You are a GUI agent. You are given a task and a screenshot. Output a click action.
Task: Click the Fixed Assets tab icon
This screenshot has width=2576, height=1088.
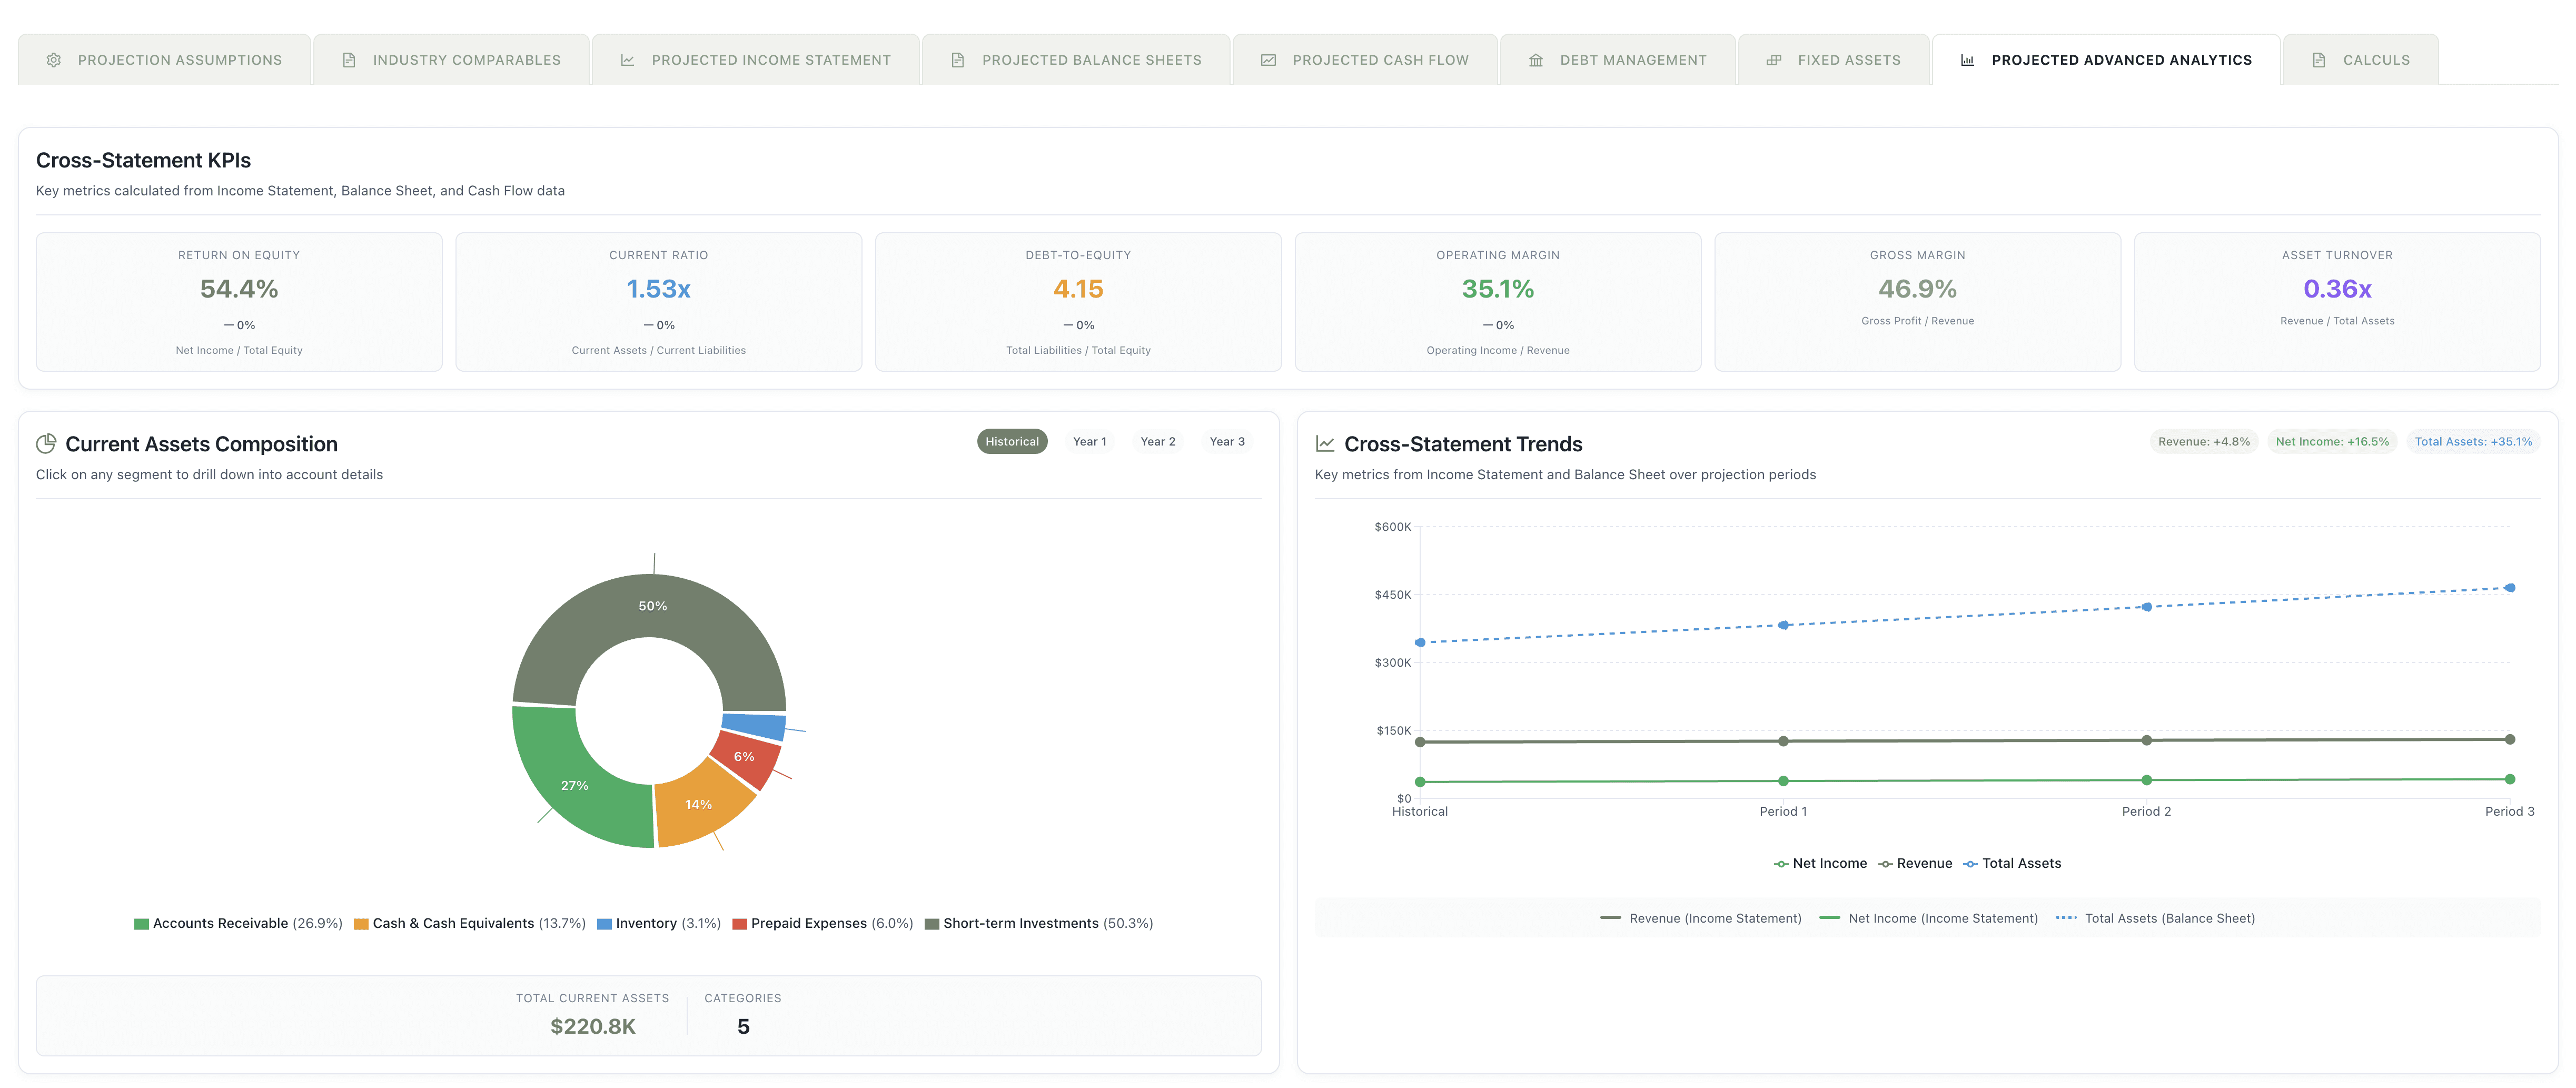coord(1774,60)
